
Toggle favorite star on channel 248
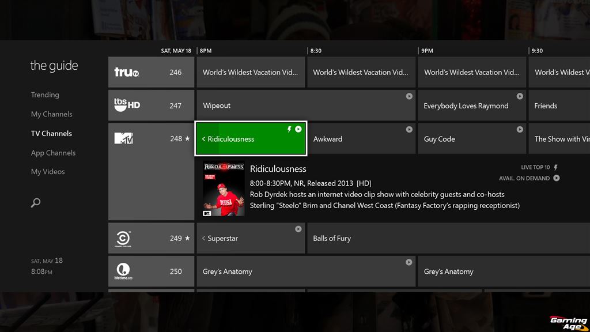[187, 138]
